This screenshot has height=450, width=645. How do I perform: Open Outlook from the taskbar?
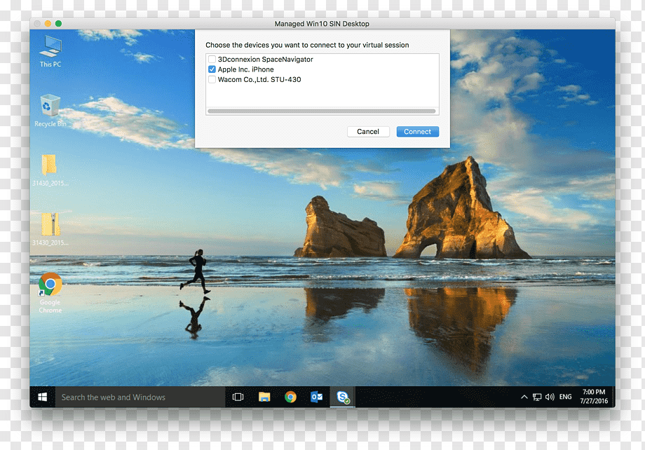(316, 397)
